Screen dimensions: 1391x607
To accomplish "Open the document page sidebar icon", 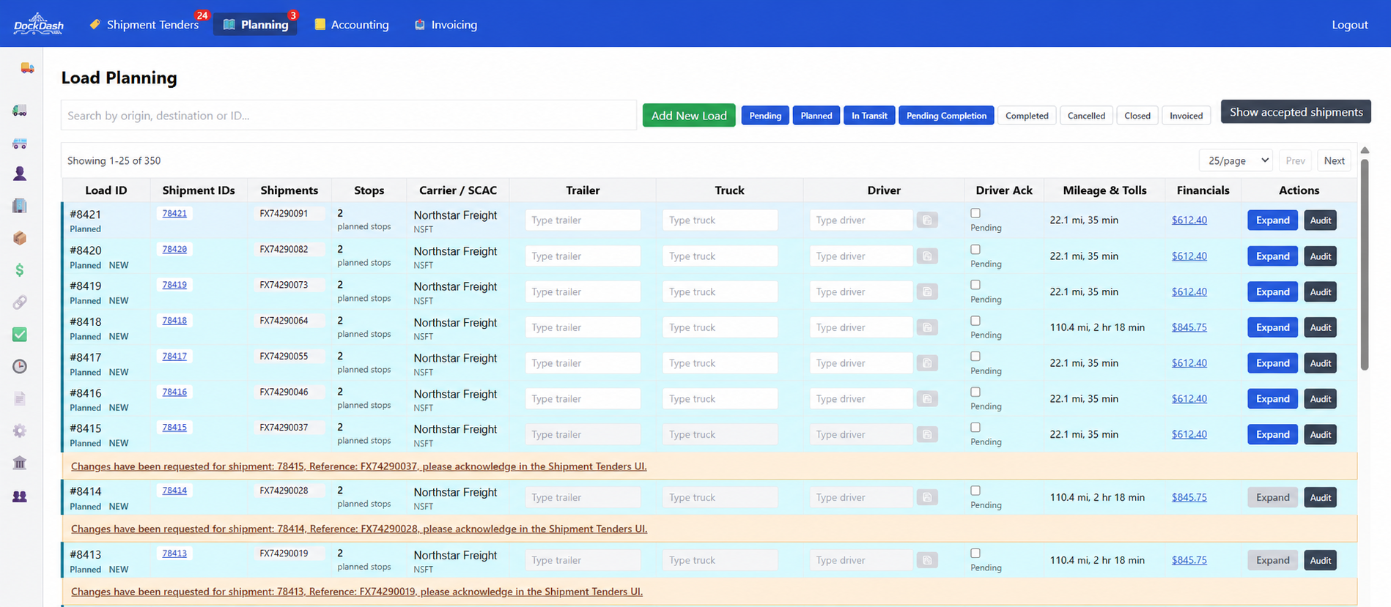I will (x=20, y=398).
